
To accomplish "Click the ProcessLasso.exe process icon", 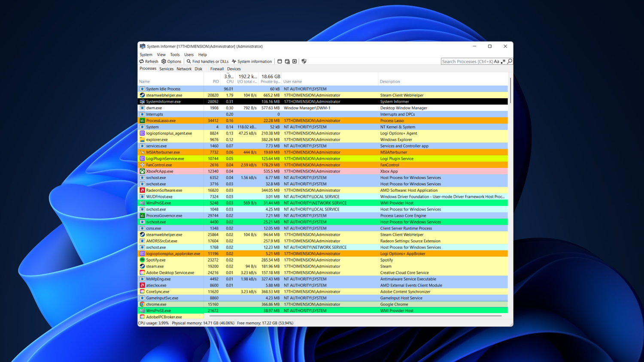I will (142, 121).
